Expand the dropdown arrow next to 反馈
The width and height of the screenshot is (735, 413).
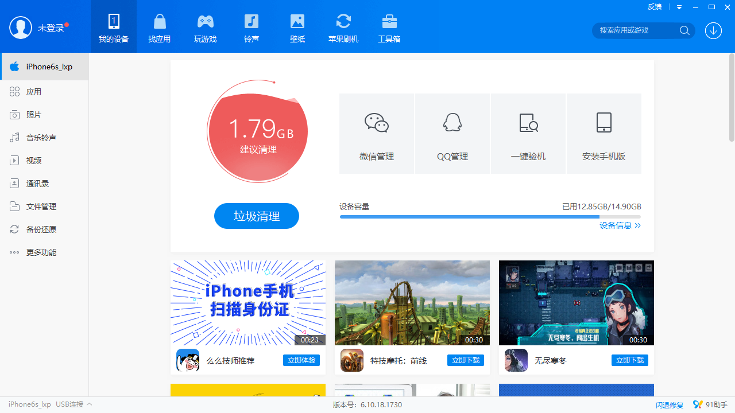679,7
